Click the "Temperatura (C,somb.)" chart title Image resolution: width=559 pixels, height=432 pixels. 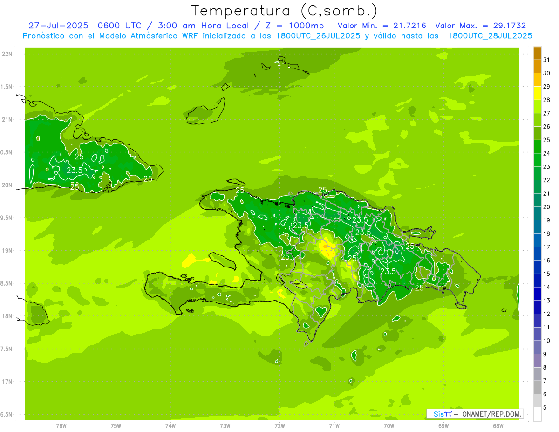pyautogui.click(x=285, y=11)
